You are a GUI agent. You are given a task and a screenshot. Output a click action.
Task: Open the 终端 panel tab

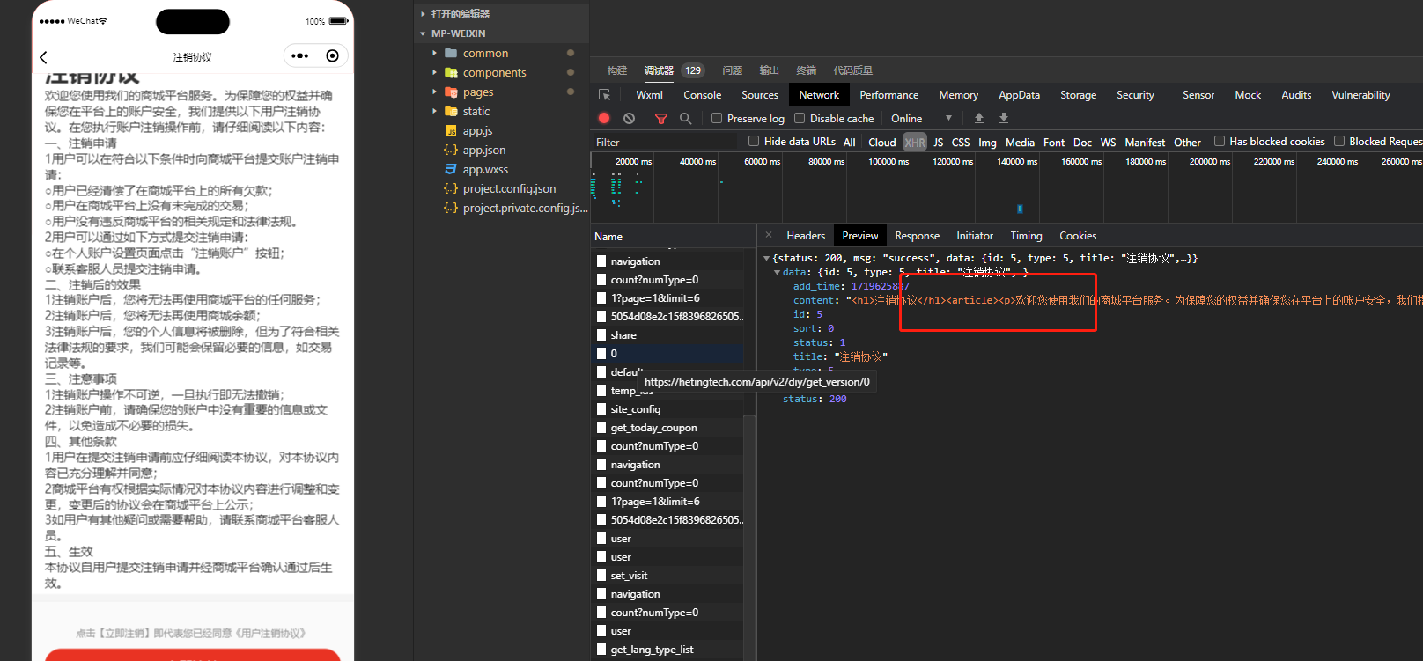(806, 70)
